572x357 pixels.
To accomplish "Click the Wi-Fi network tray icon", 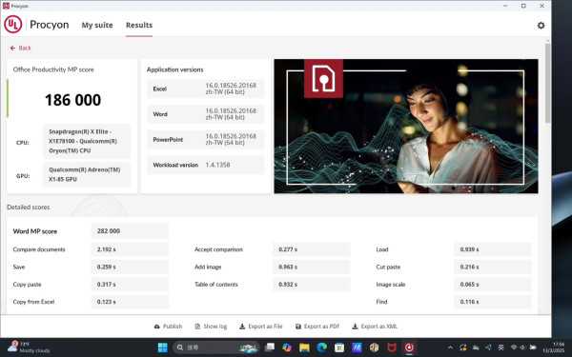I will 514,347.
